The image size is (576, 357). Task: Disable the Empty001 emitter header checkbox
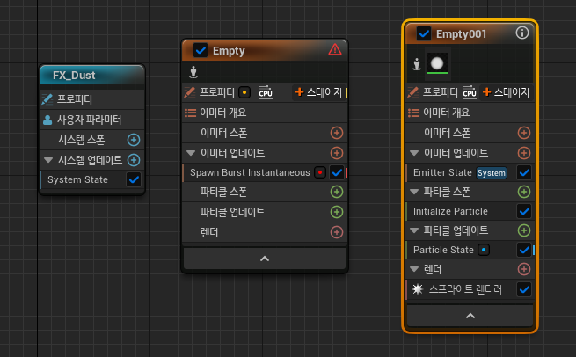click(424, 33)
